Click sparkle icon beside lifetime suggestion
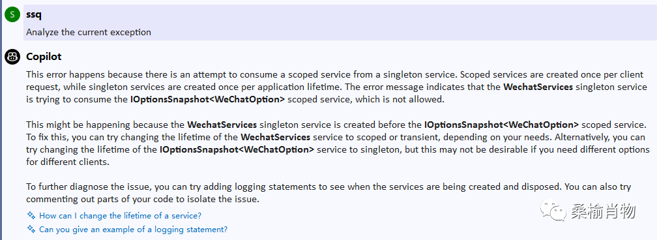The width and height of the screenshot is (657, 240). click(x=31, y=215)
